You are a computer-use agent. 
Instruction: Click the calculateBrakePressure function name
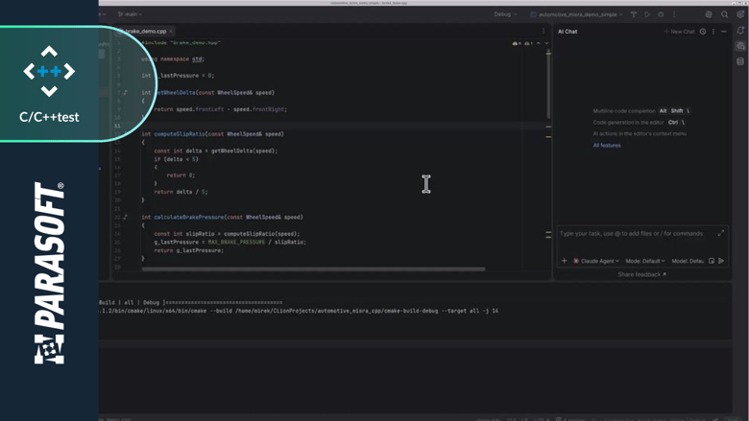(188, 217)
